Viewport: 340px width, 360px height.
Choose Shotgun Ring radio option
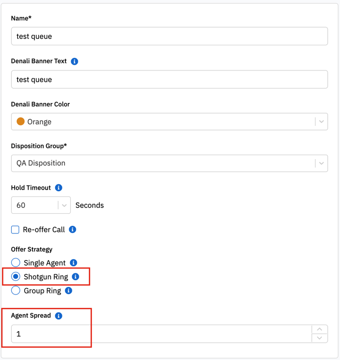click(16, 276)
